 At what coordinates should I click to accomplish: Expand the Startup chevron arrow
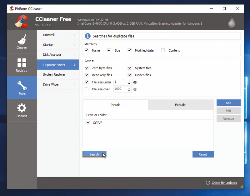click(74, 45)
